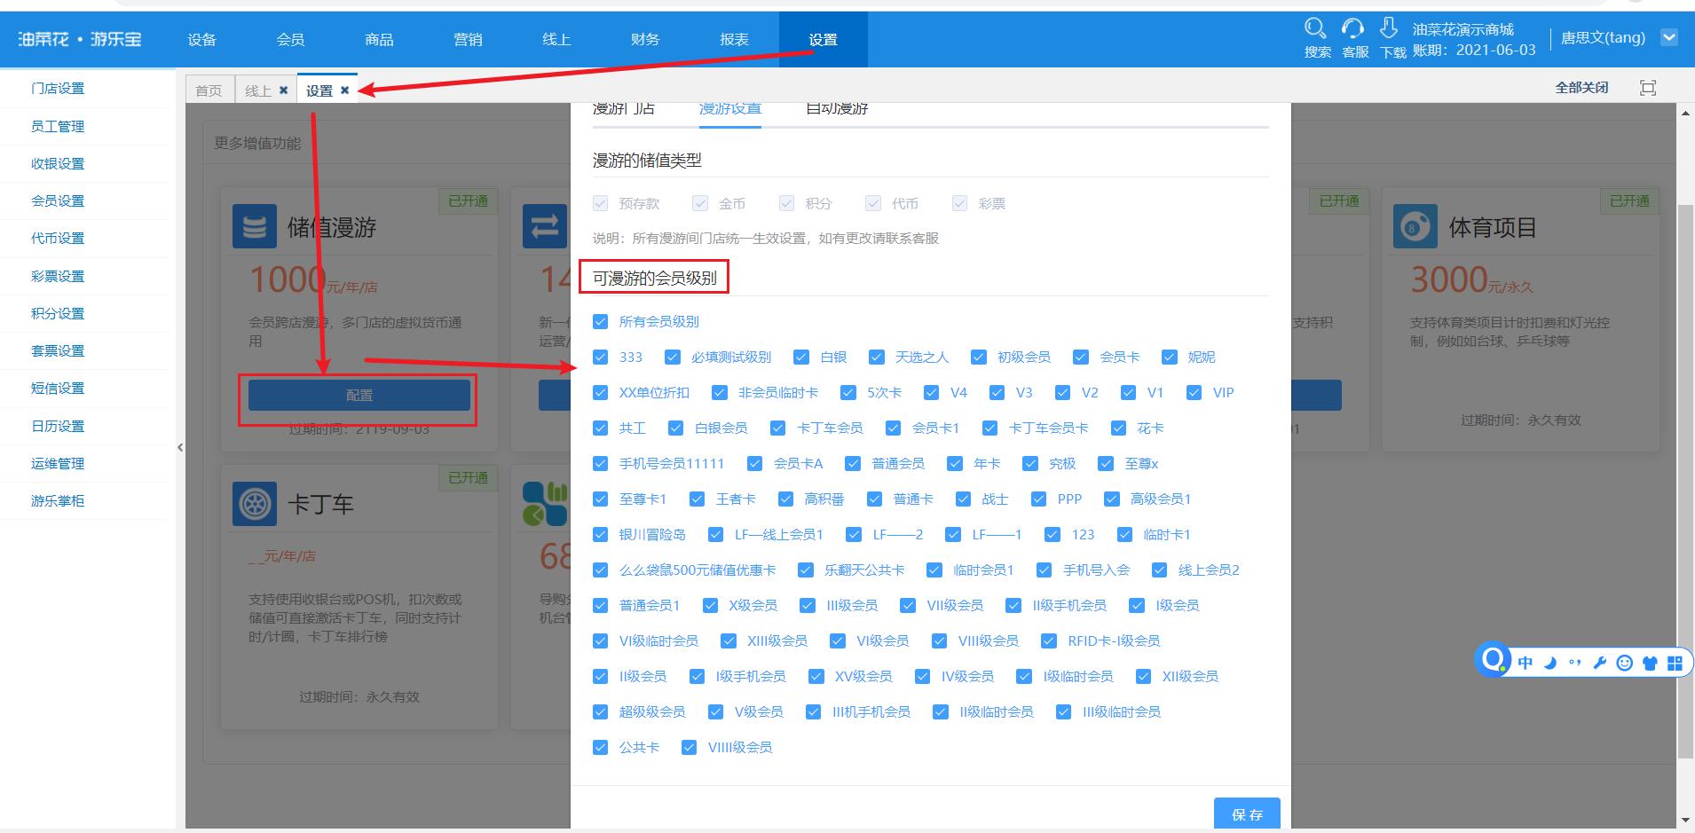The image size is (1695, 833).
Task: Click the IME Q logo icon
Action: [x=1493, y=659]
